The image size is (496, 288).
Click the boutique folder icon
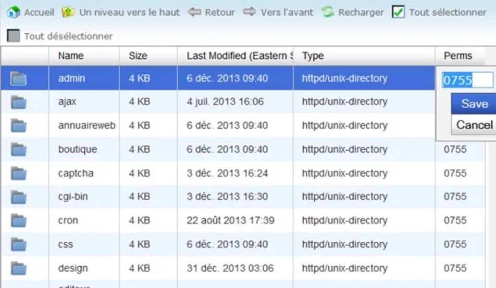pos(18,149)
